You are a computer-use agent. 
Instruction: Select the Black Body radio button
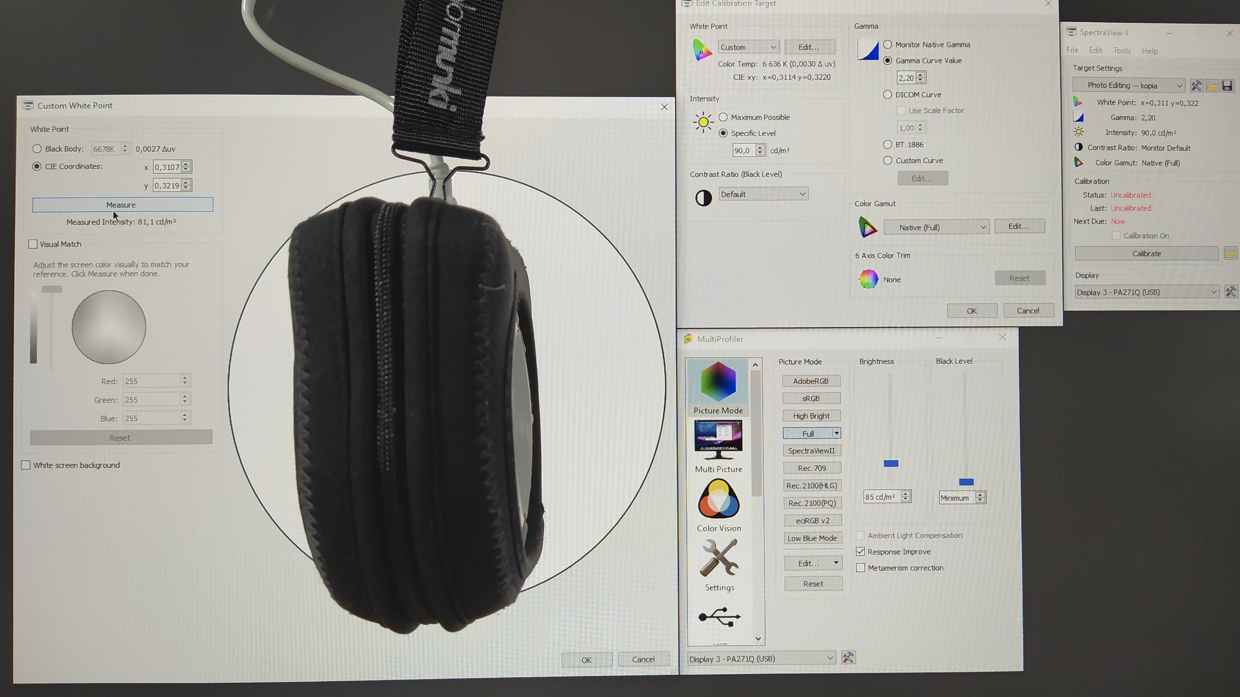(x=37, y=149)
